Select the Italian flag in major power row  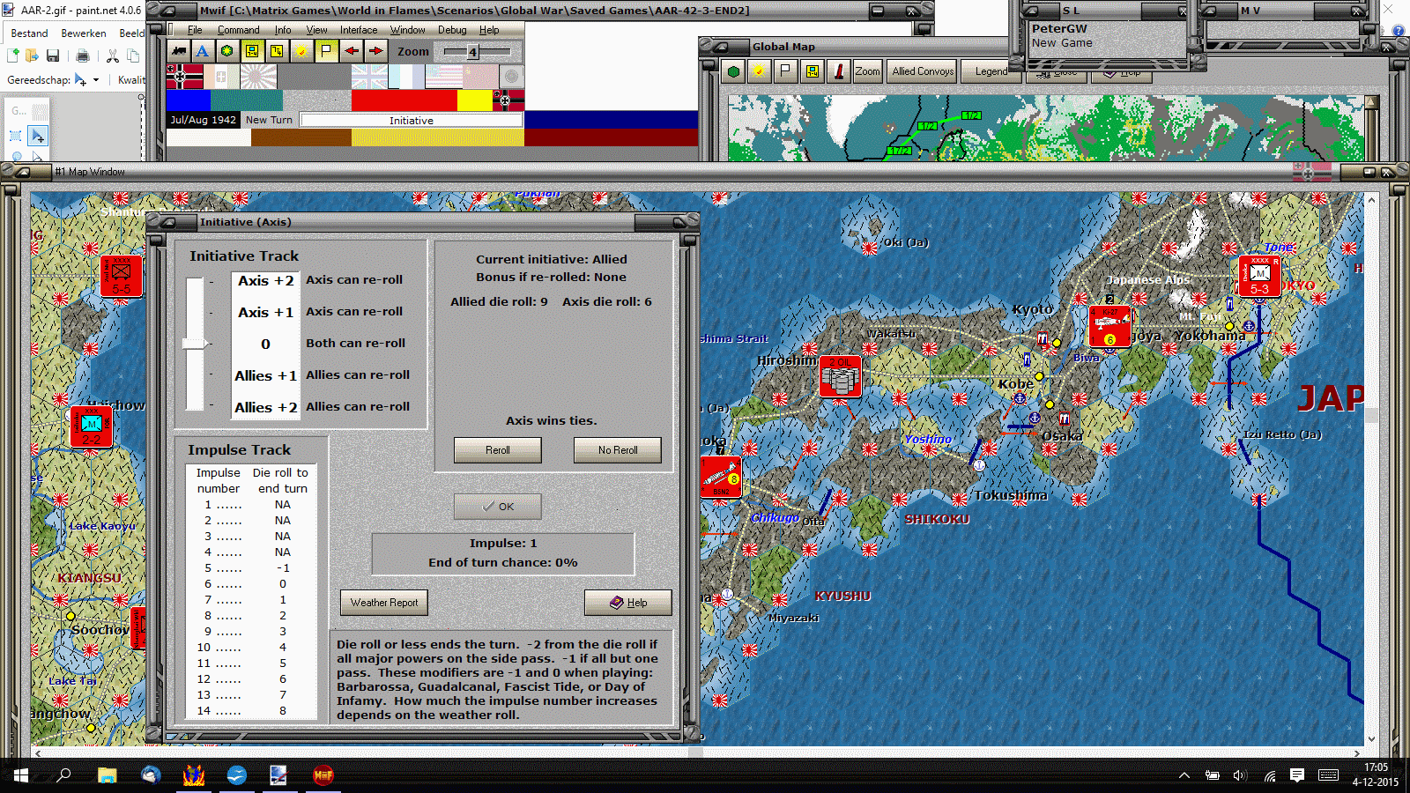tap(222, 77)
